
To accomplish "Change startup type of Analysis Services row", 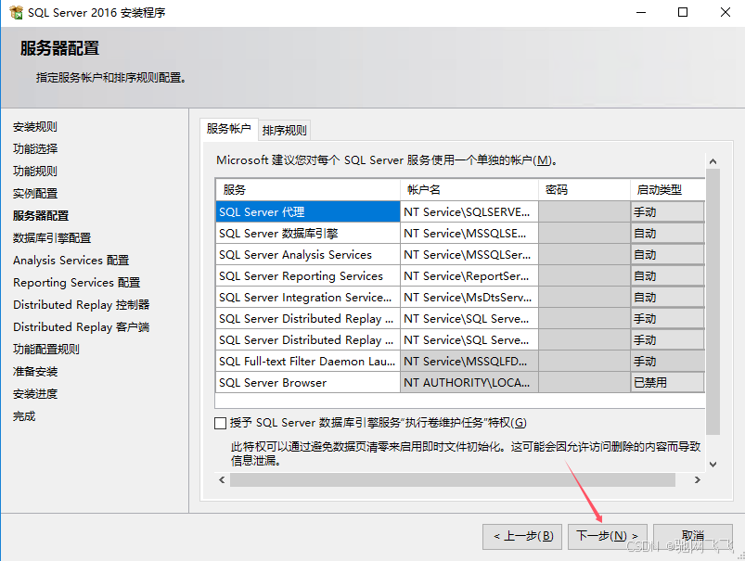I will 668,255.
